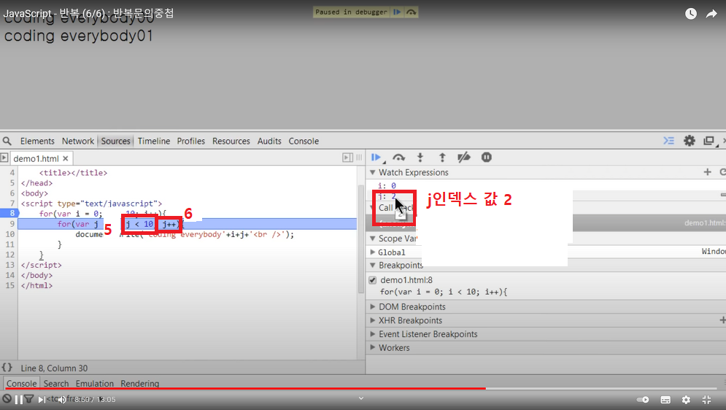This screenshot has height=410, width=726.
Task: Open YouTube Watch later clock icon
Action: pos(690,14)
